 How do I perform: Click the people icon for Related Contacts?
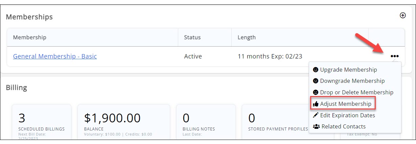(x=316, y=126)
